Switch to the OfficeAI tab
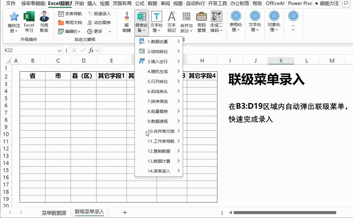The height and width of the screenshot is (218, 353). pyautogui.click(x=275, y=3)
